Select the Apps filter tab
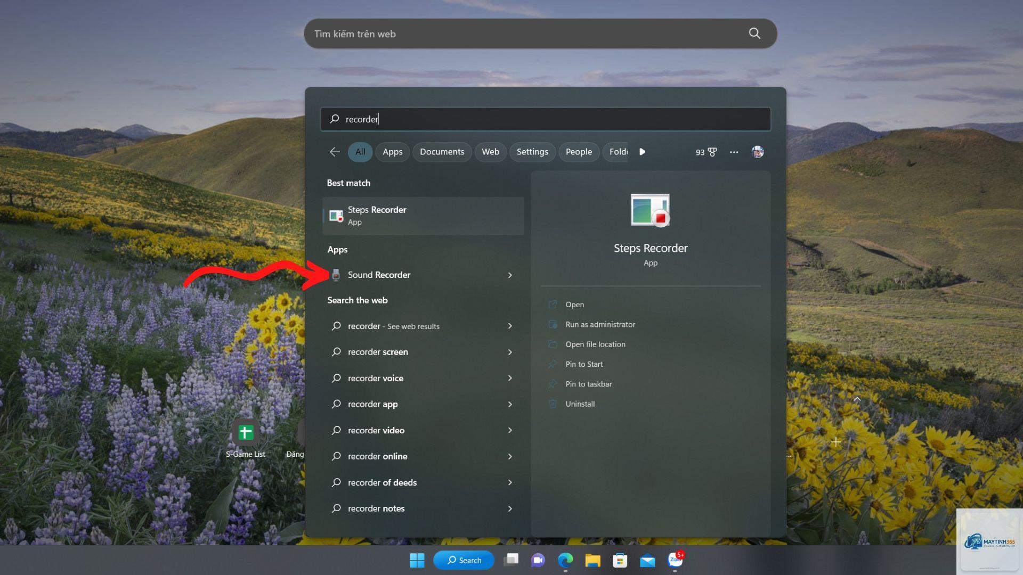This screenshot has width=1023, height=575. click(393, 152)
